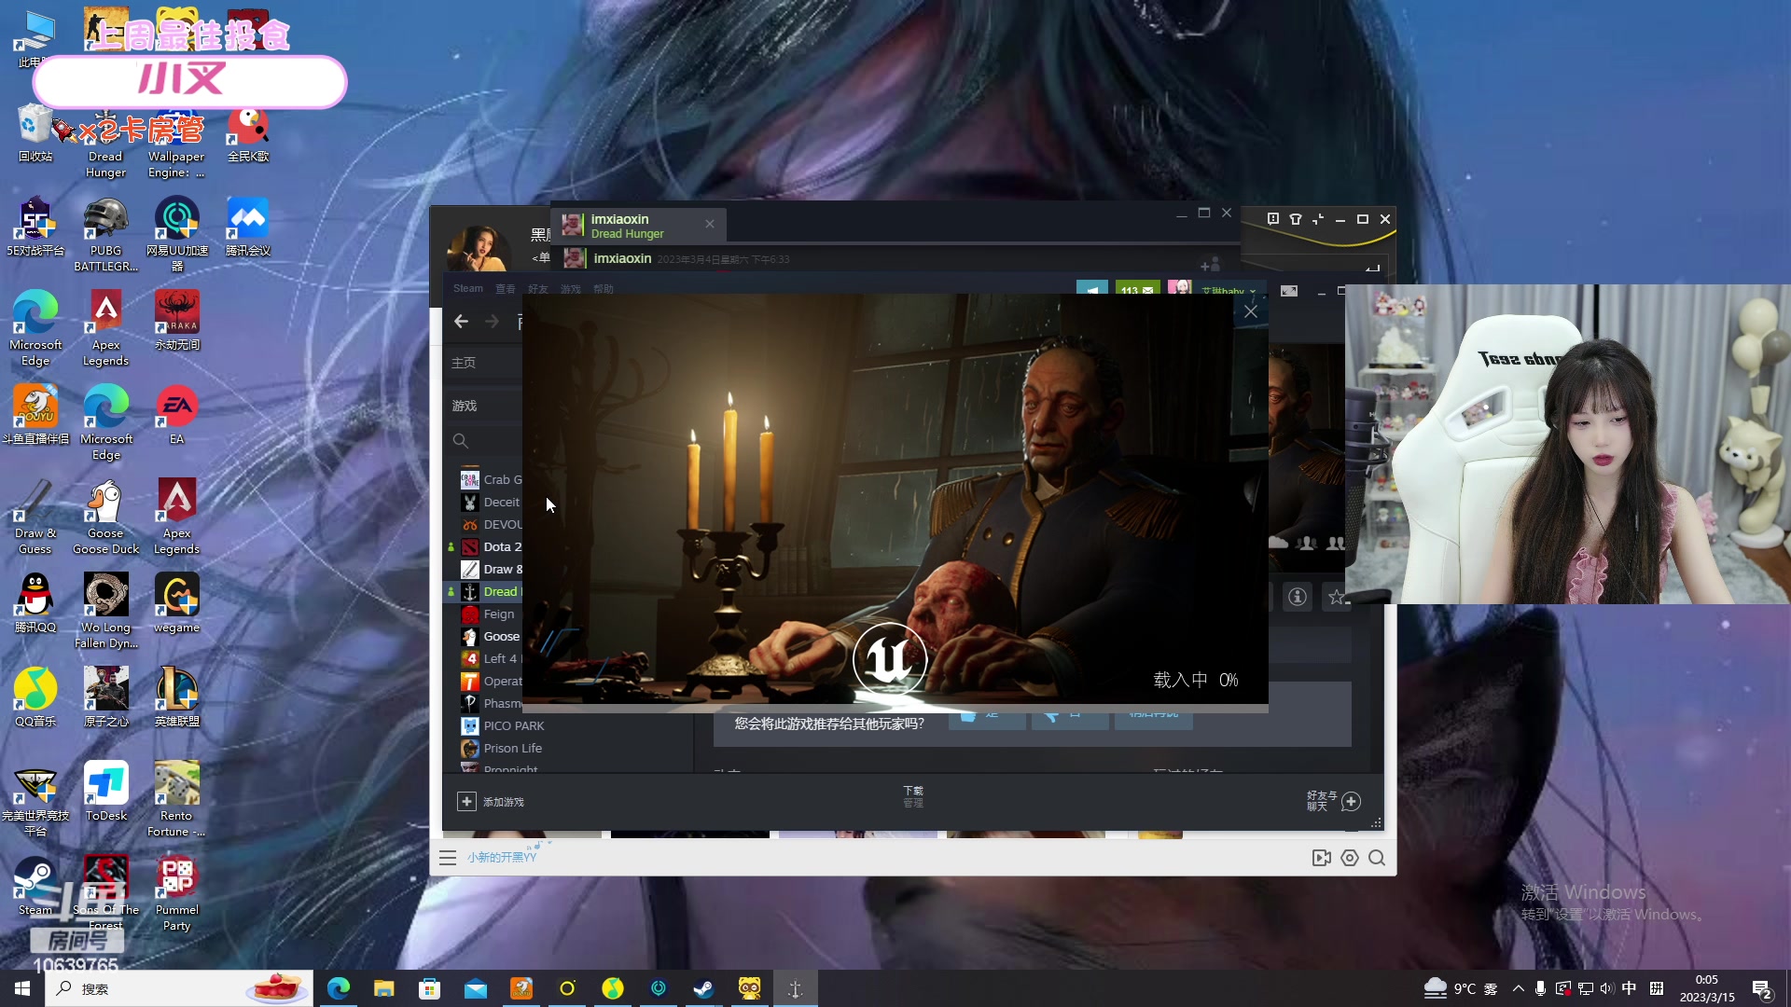This screenshot has height=1007, width=1791.
Task: Launch Pummel Party desktop shortcut
Action: 177,893
